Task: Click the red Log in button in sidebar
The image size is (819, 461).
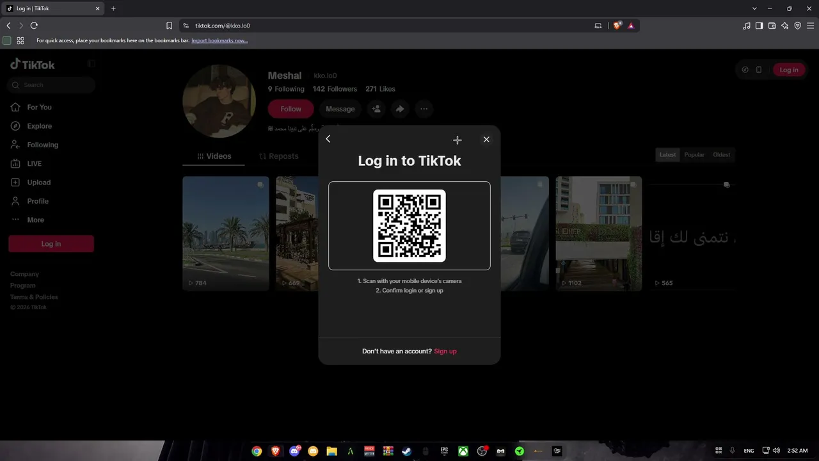Action: click(x=51, y=244)
